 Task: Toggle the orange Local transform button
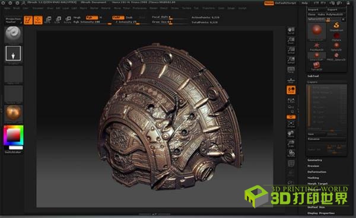click(291, 90)
